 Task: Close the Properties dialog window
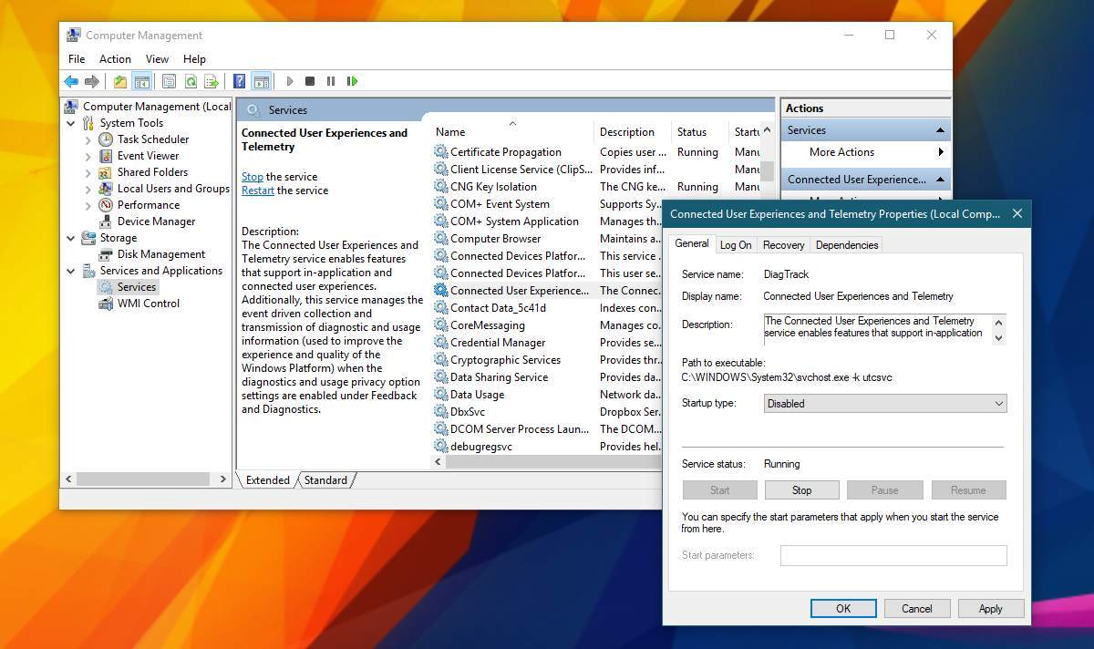point(1017,214)
